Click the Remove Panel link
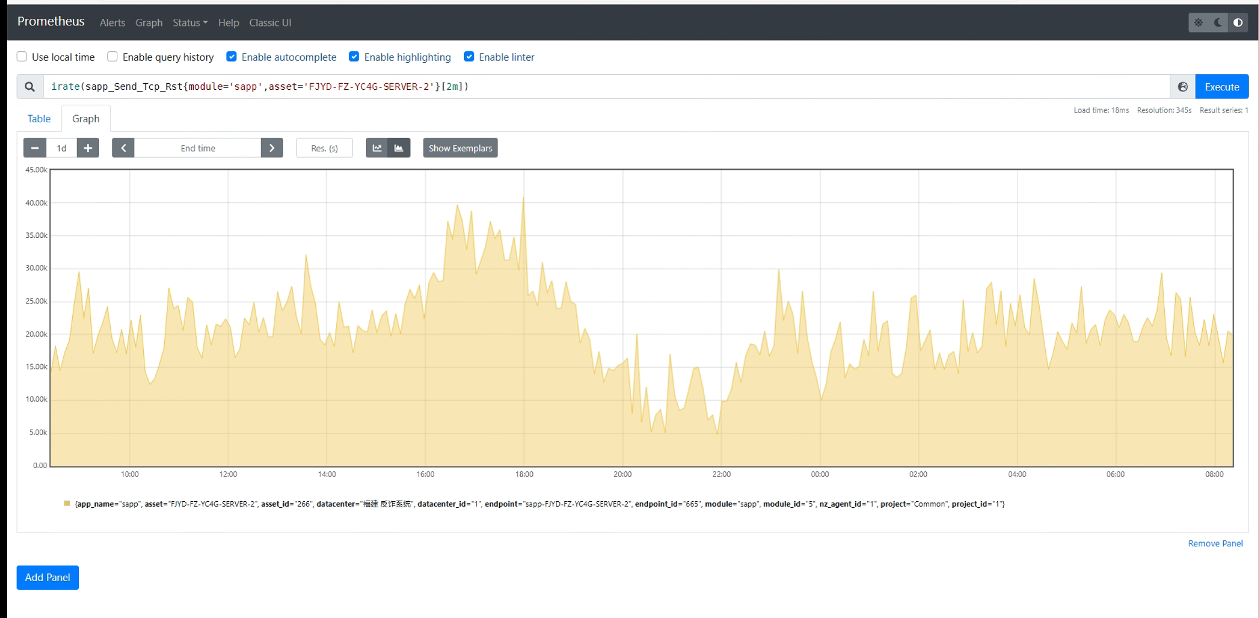 point(1215,543)
